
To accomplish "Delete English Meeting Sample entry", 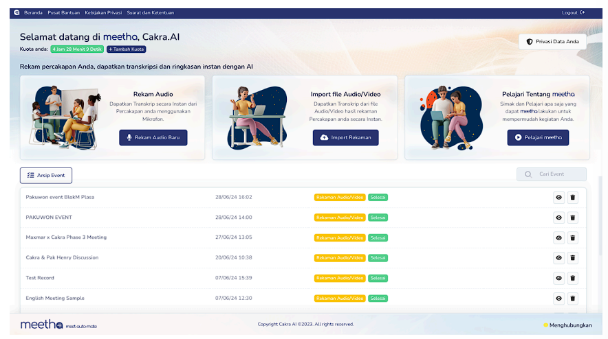I will click(x=573, y=299).
